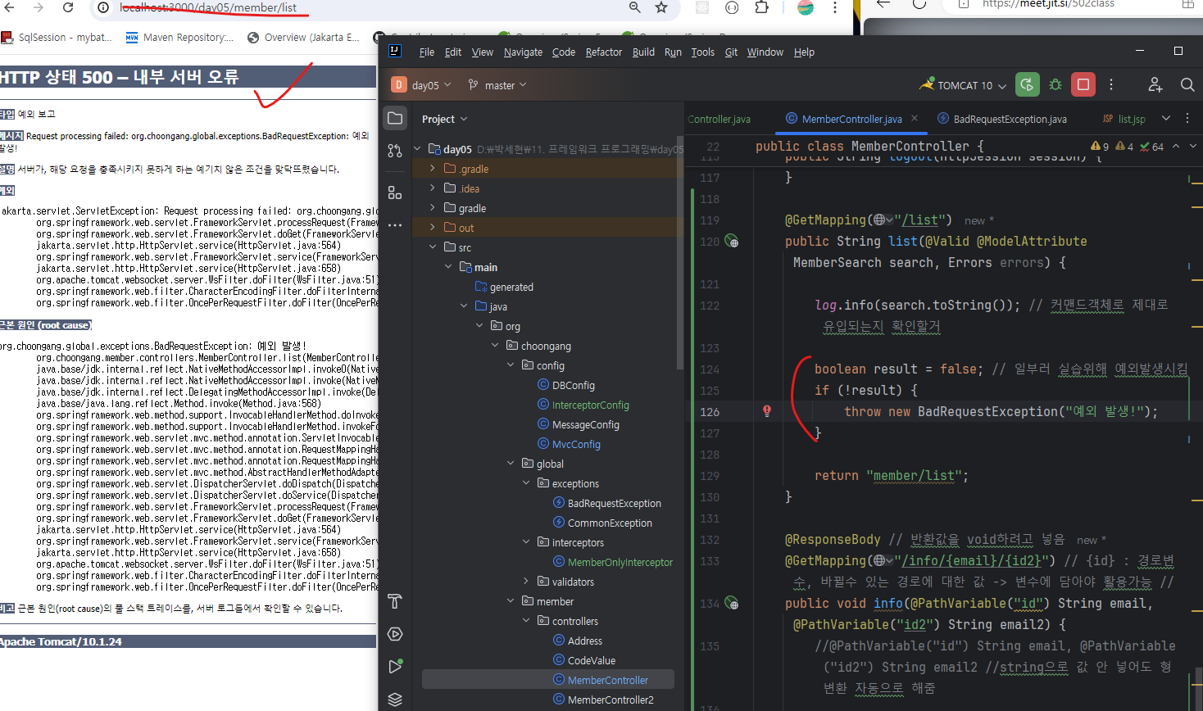
Task: Show more tool windows ellipsis
Action: coord(395,225)
